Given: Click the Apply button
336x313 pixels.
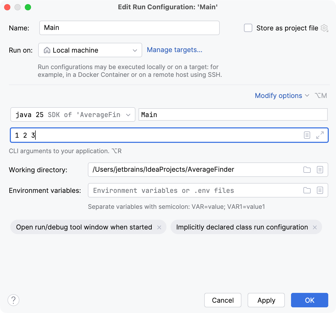Looking at the screenshot, I should coord(266,300).
